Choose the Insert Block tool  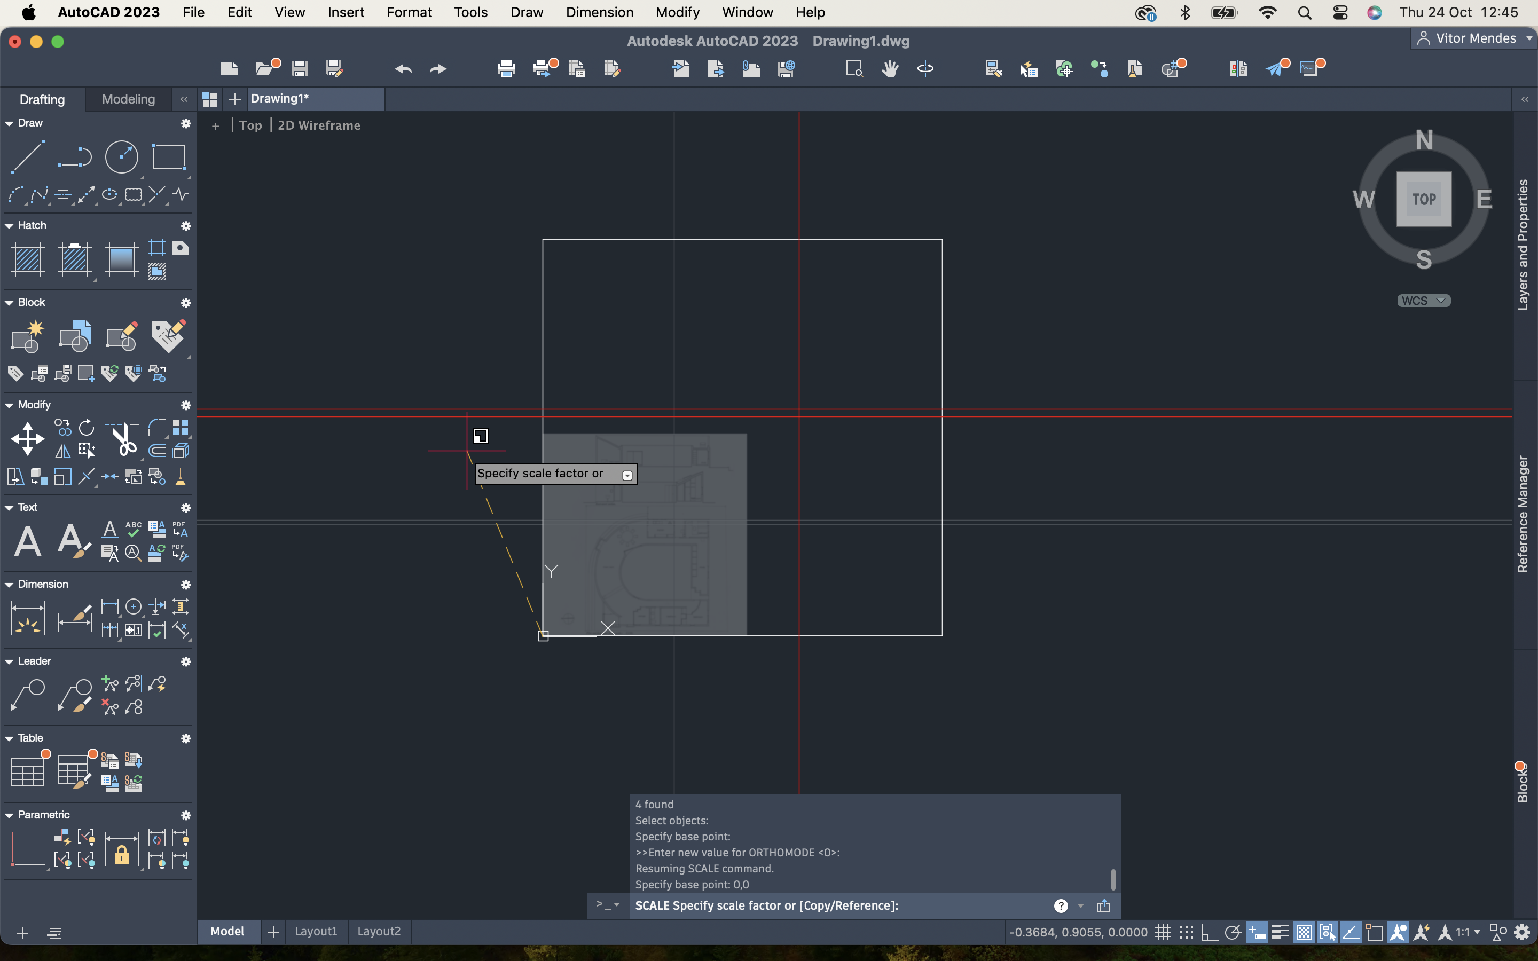tap(74, 336)
